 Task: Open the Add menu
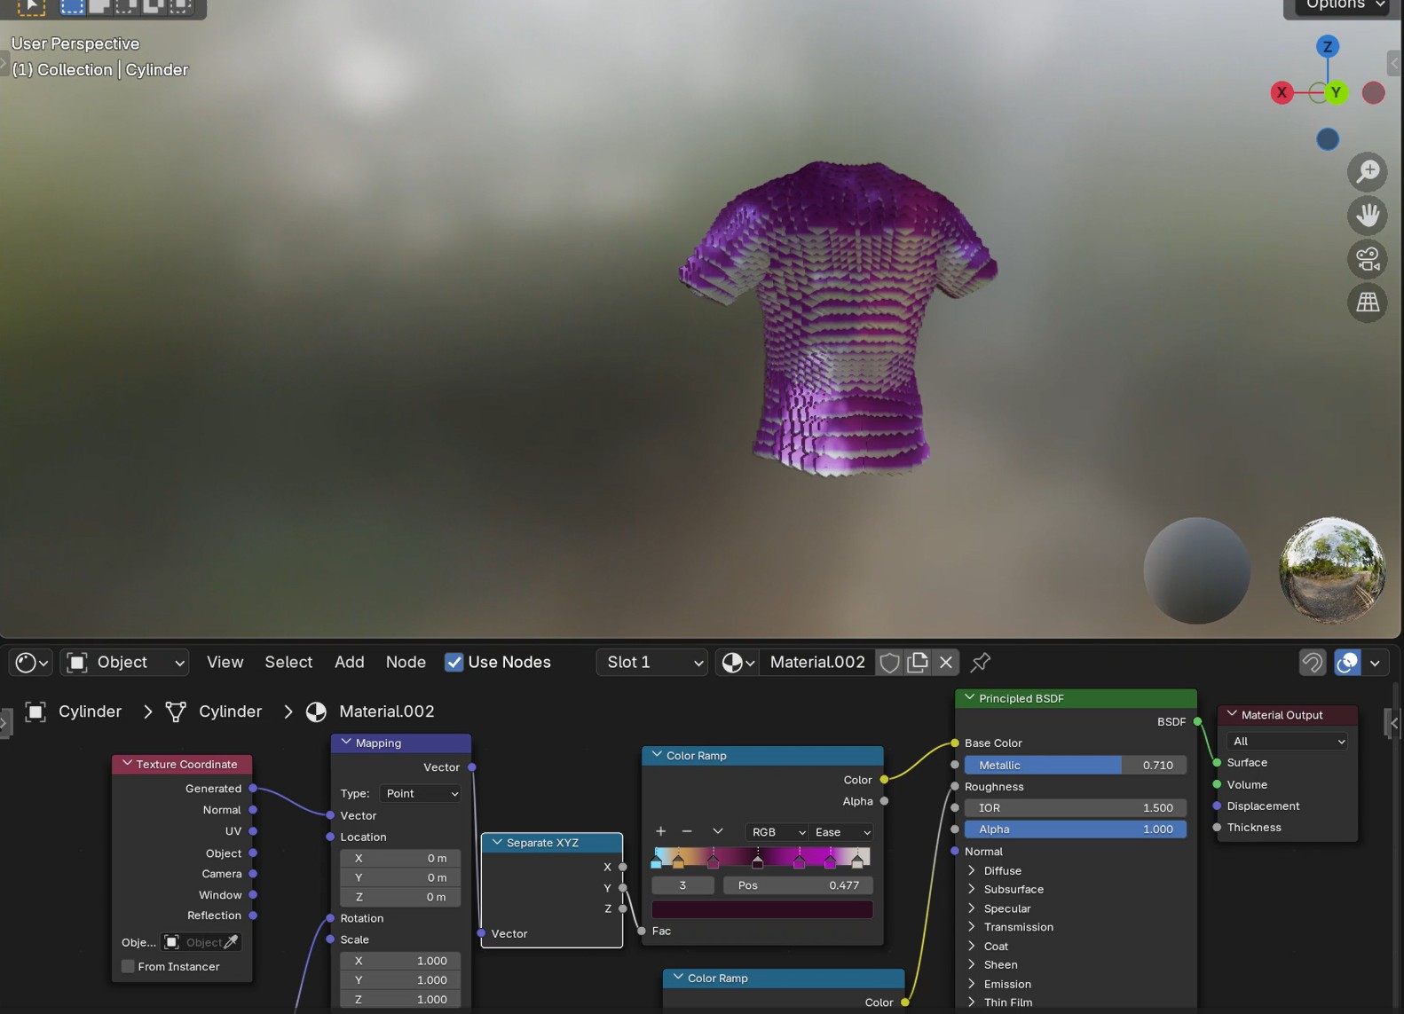tap(349, 662)
